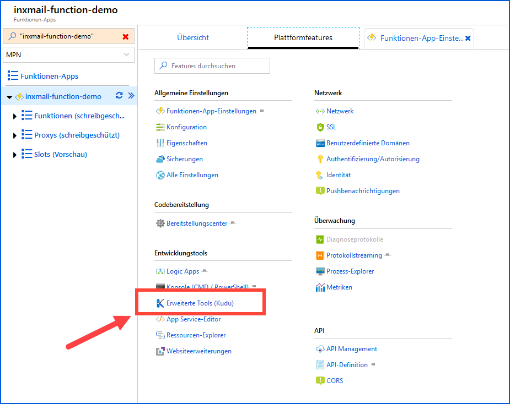Click the API-Definition document icon
510x404 pixels.
[x=320, y=365]
